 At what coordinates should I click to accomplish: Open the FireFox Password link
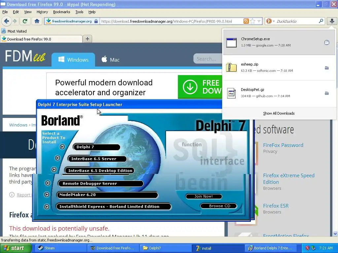click(283, 145)
